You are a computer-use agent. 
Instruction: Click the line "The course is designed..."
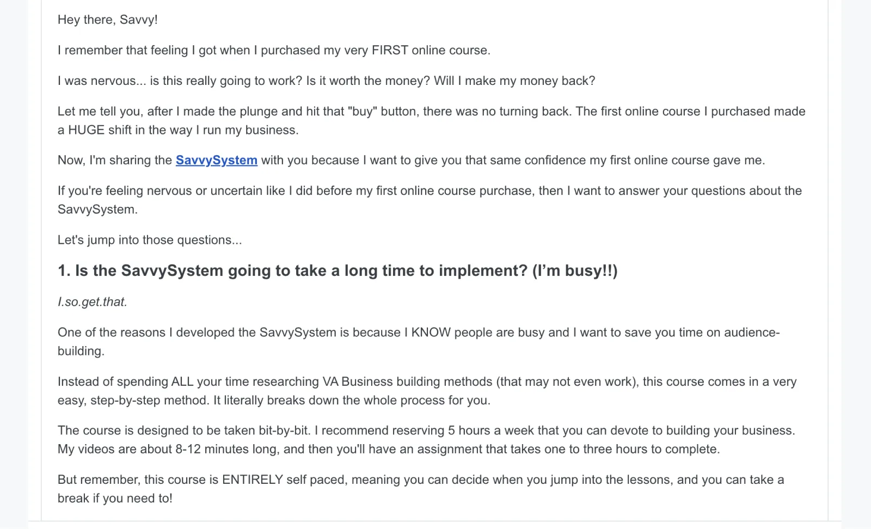pos(426,431)
